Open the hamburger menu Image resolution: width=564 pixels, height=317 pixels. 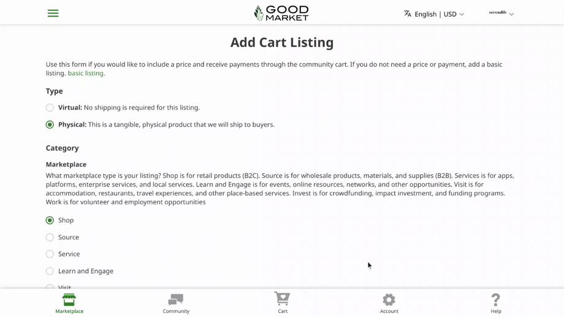[53, 13]
